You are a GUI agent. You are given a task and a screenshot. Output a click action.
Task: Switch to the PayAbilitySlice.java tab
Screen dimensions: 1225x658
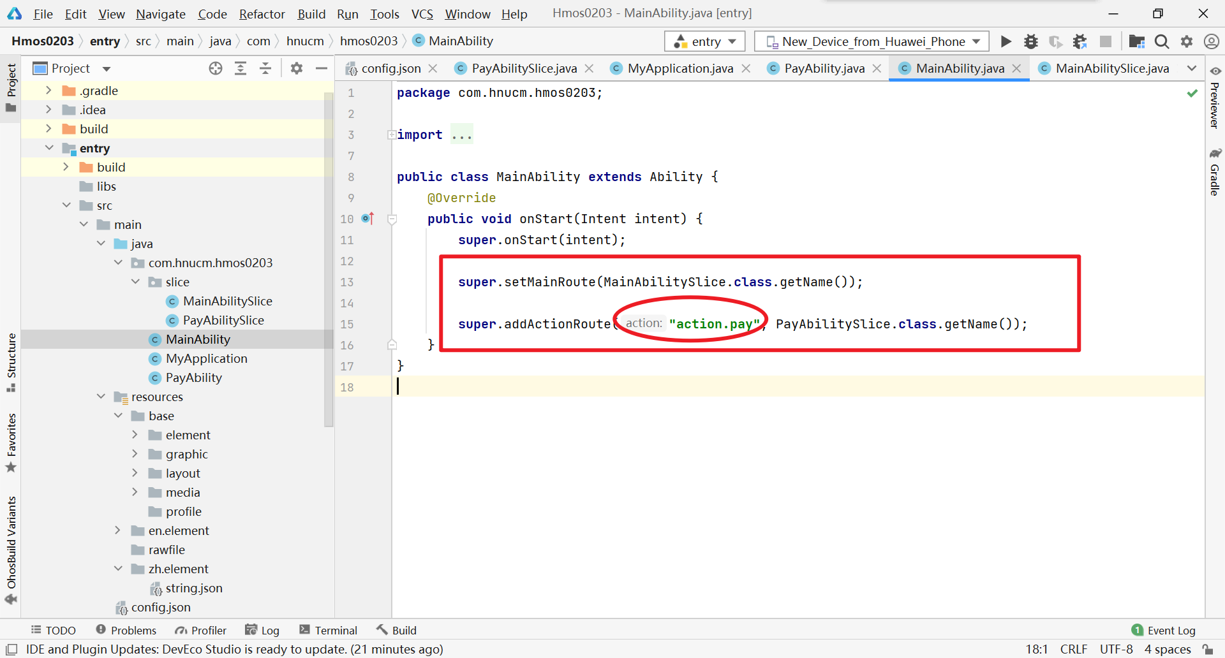pyautogui.click(x=524, y=68)
